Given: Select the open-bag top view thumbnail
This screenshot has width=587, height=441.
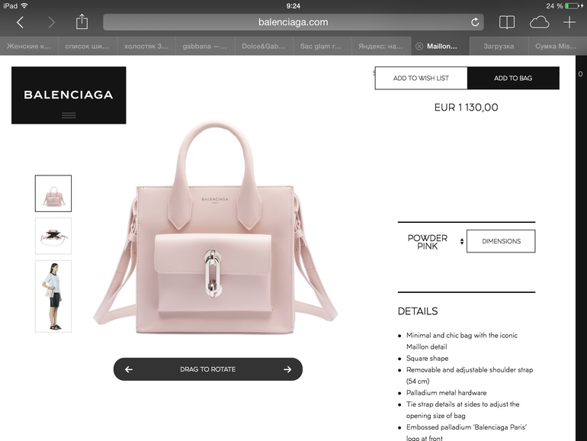Looking at the screenshot, I should [53, 236].
